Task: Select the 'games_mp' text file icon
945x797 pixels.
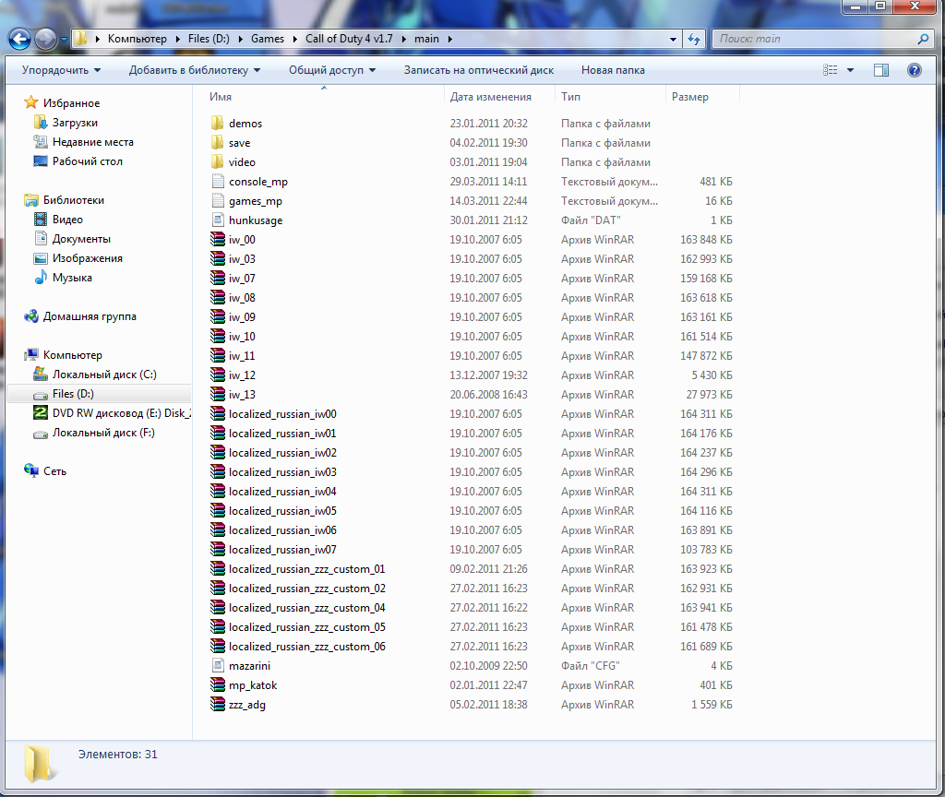Action: (x=218, y=200)
